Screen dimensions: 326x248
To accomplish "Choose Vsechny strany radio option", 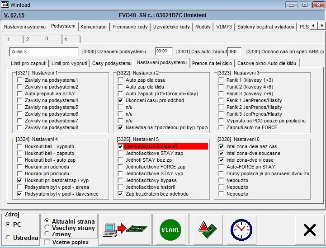I will coord(47,228).
